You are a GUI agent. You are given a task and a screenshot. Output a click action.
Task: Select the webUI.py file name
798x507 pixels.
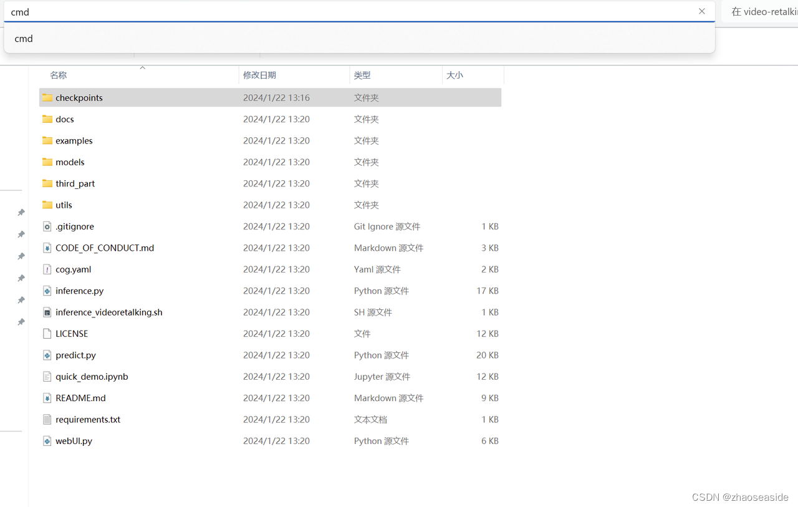(74, 441)
